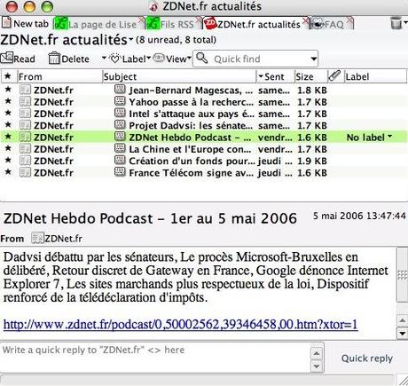
Task: Switch to the New tab tab
Action: 26,23
